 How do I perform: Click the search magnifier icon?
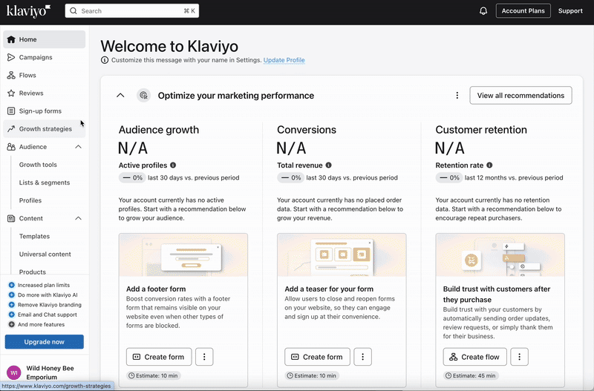(74, 11)
